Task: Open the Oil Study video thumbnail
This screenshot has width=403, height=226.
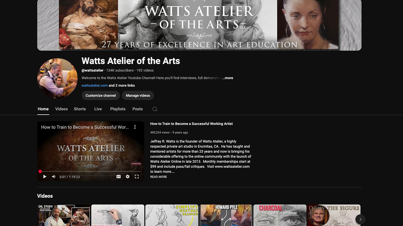Action: [64, 215]
